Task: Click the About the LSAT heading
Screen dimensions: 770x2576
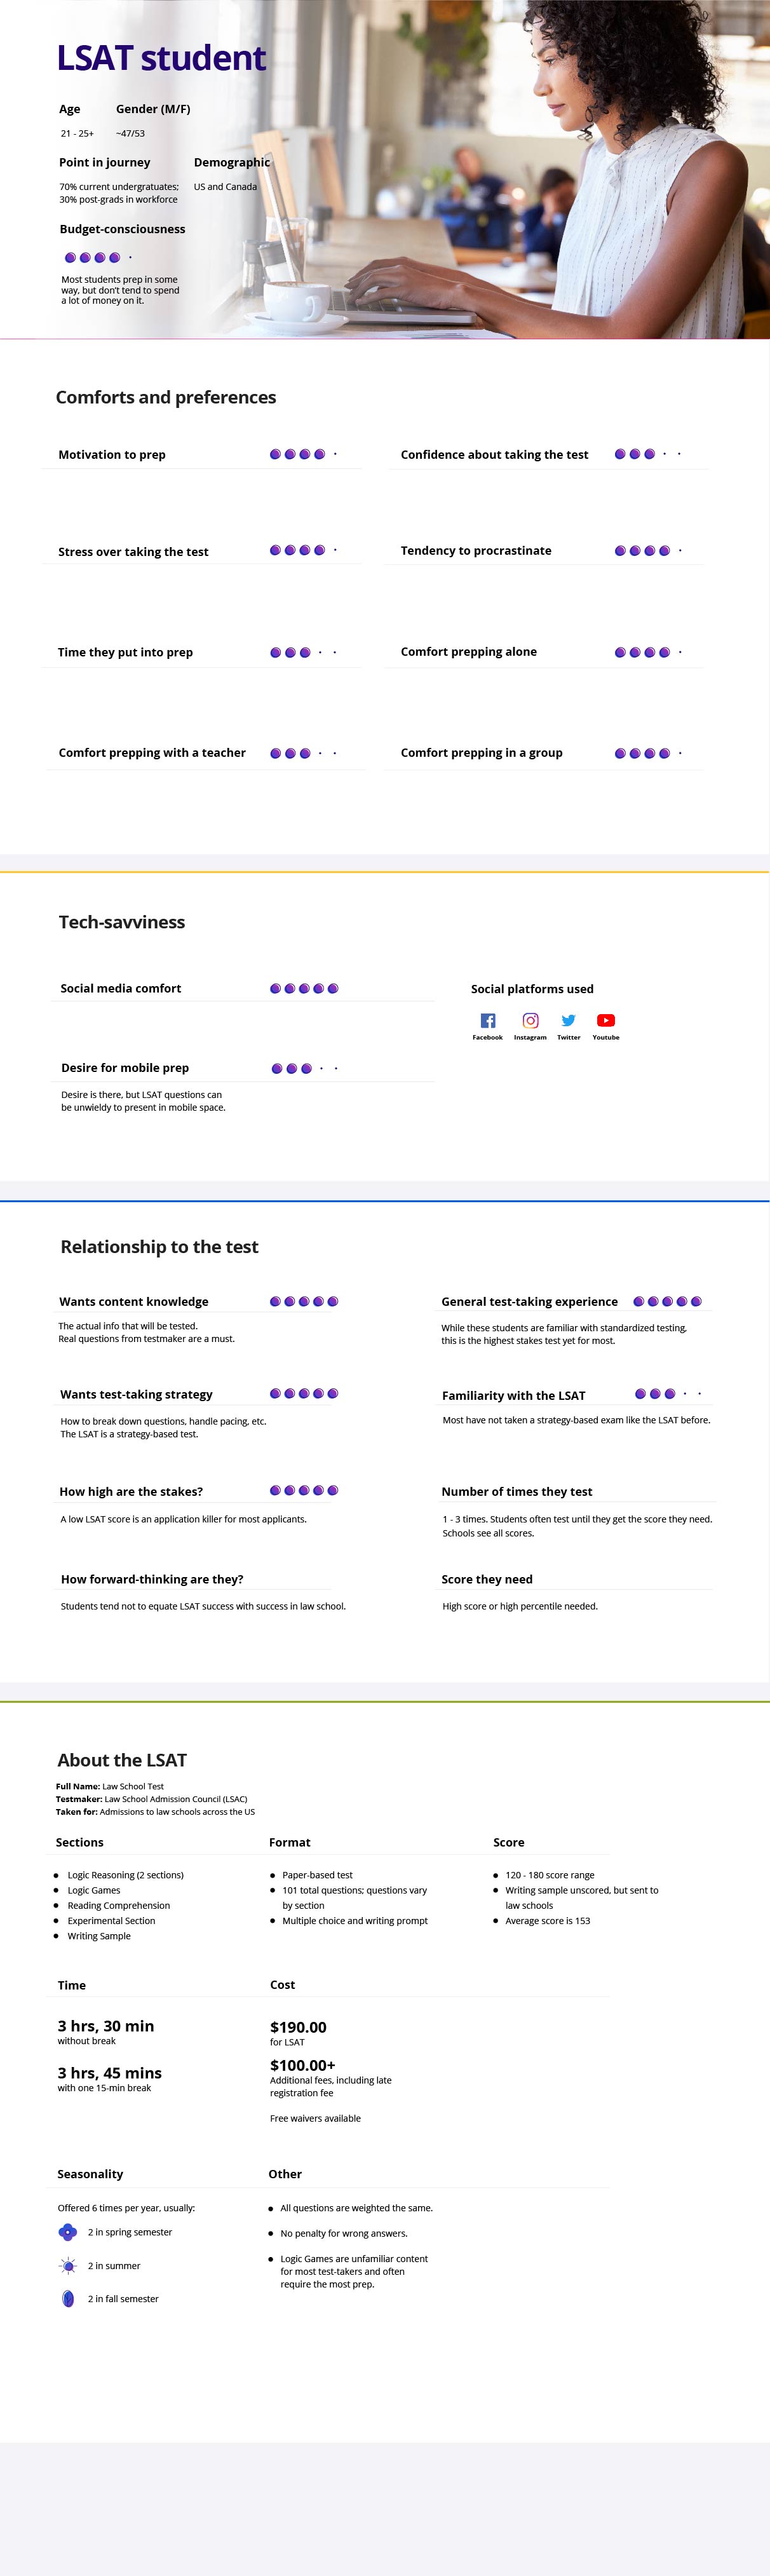Action: point(122,1760)
